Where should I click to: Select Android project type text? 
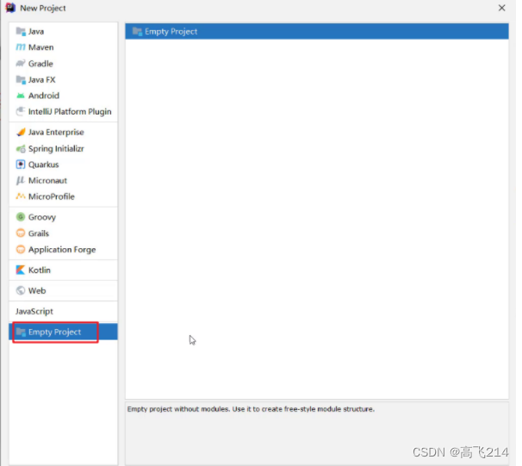point(44,96)
